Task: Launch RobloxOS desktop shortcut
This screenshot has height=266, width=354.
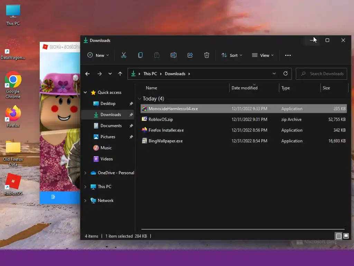Action: coord(13,184)
